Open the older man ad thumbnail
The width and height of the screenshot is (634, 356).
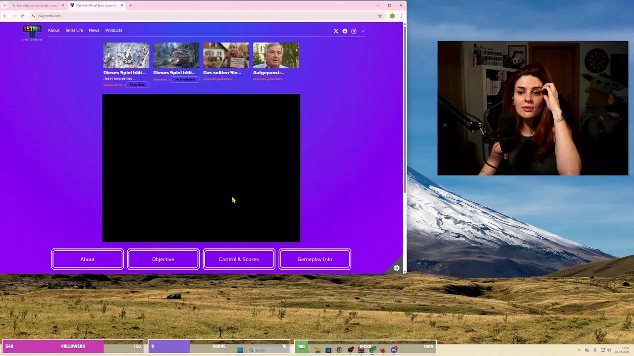[x=276, y=55]
